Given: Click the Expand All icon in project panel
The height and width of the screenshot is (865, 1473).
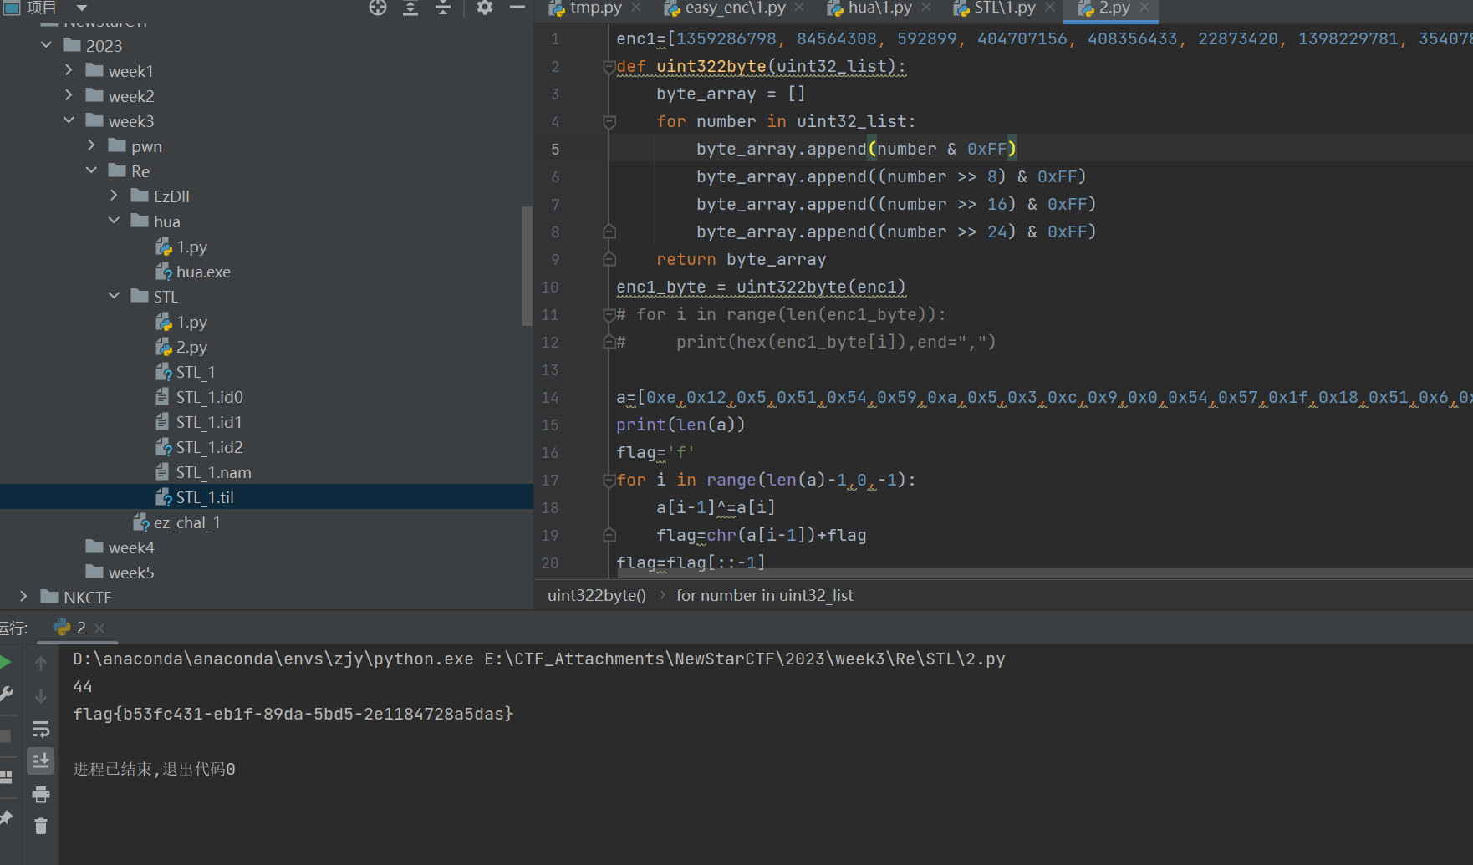Looking at the screenshot, I should pos(410,8).
